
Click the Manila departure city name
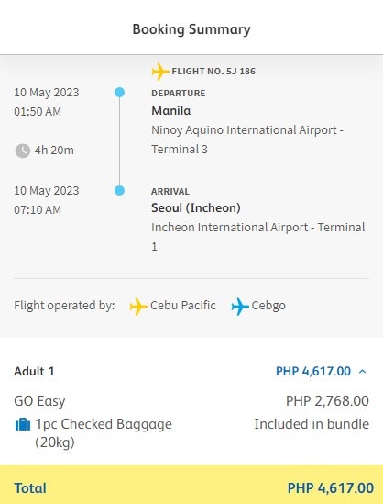pyautogui.click(x=171, y=110)
